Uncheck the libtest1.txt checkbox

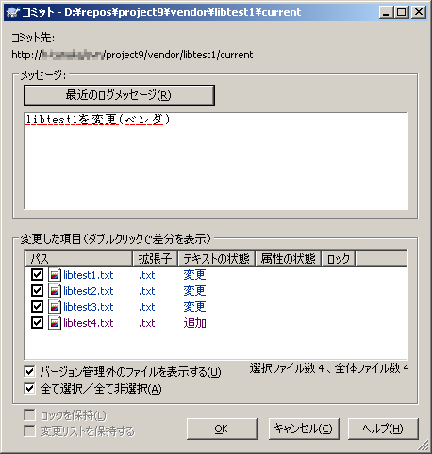tap(37, 275)
